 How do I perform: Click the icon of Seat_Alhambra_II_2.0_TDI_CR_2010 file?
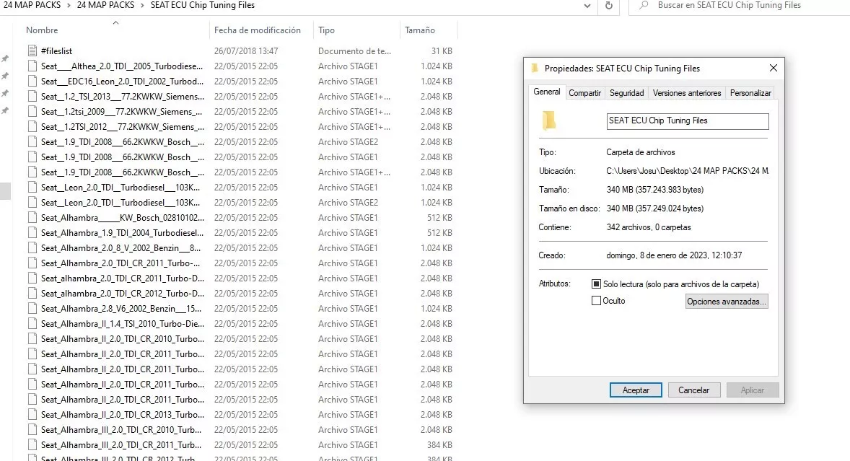[x=32, y=339]
